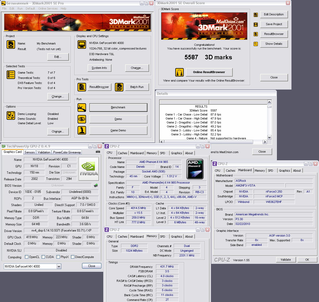Click the Save Project button
Viewport: 319px width, 302px height.
click(274, 24)
